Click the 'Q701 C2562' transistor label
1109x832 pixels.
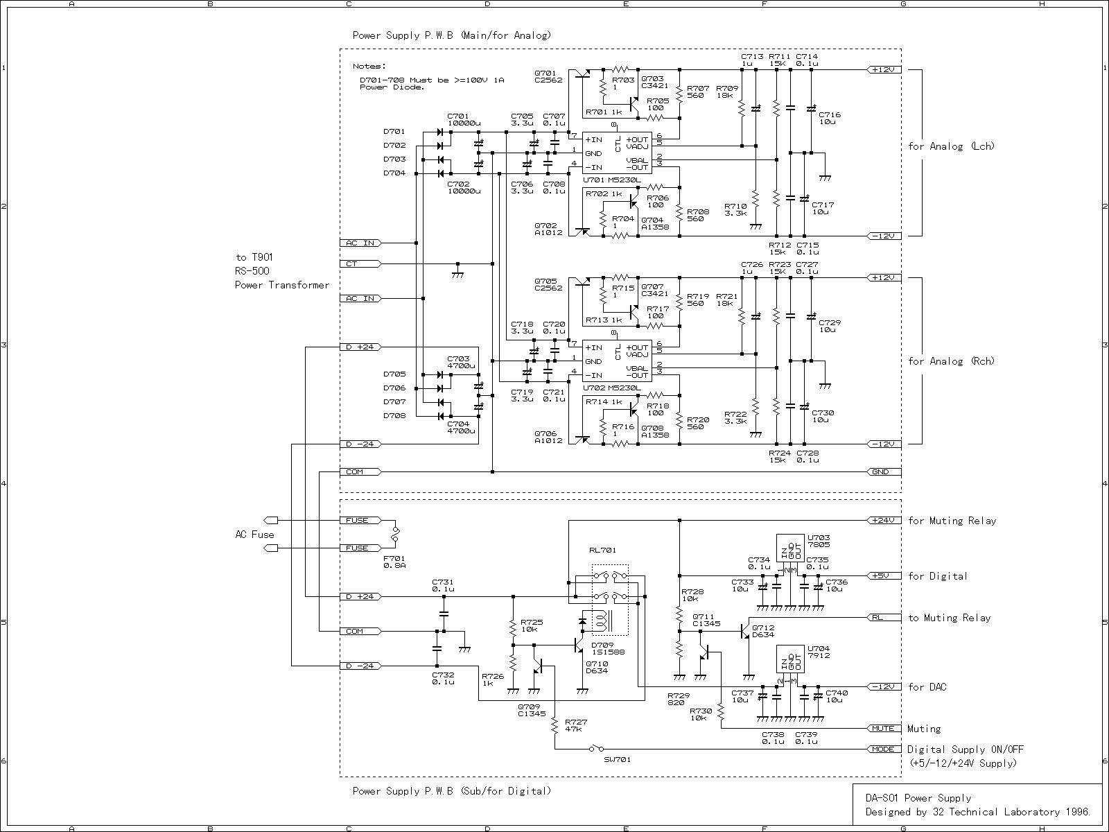click(x=548, y=76)
